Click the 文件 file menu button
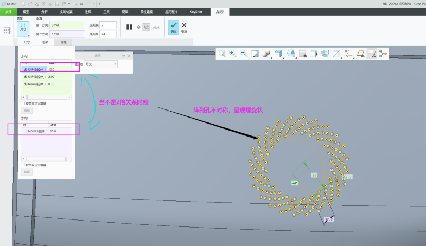 point(8,11)
